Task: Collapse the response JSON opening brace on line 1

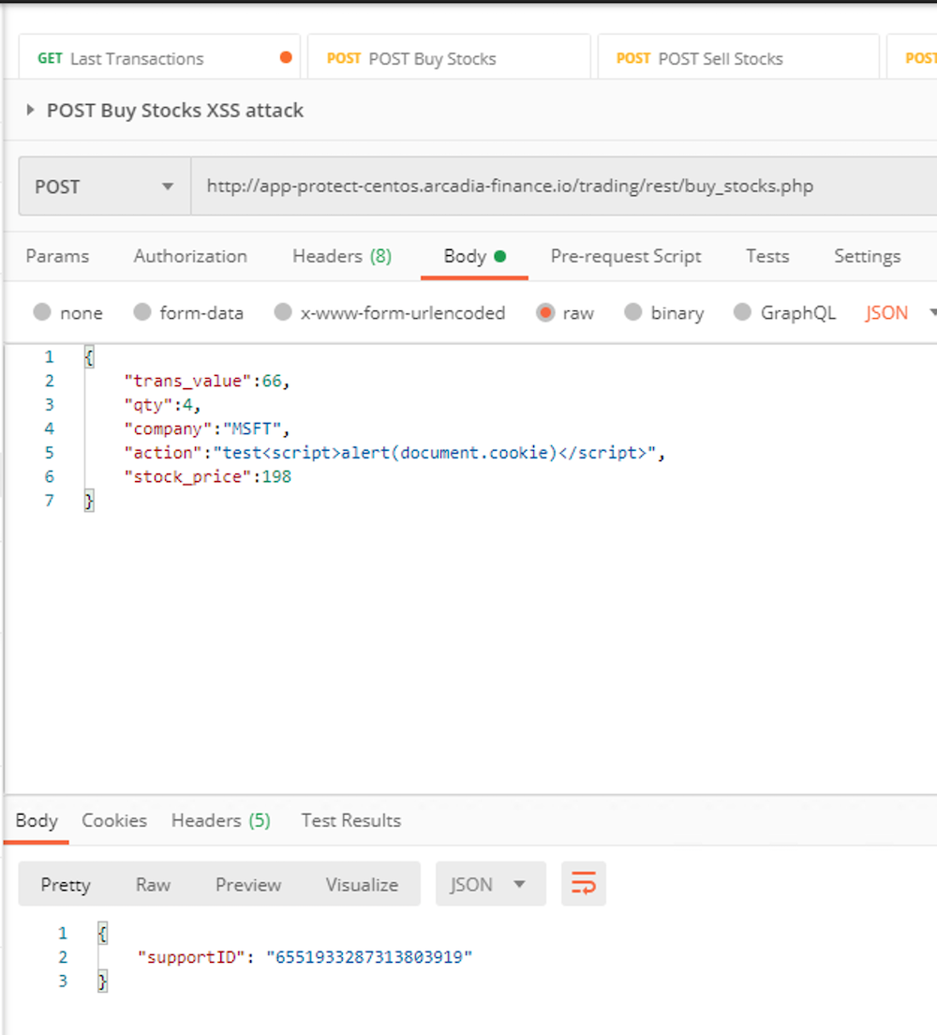Action: [102, 934]
